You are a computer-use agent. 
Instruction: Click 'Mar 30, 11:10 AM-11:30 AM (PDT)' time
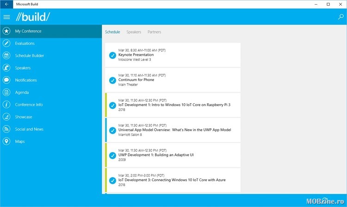pos(142,75)
